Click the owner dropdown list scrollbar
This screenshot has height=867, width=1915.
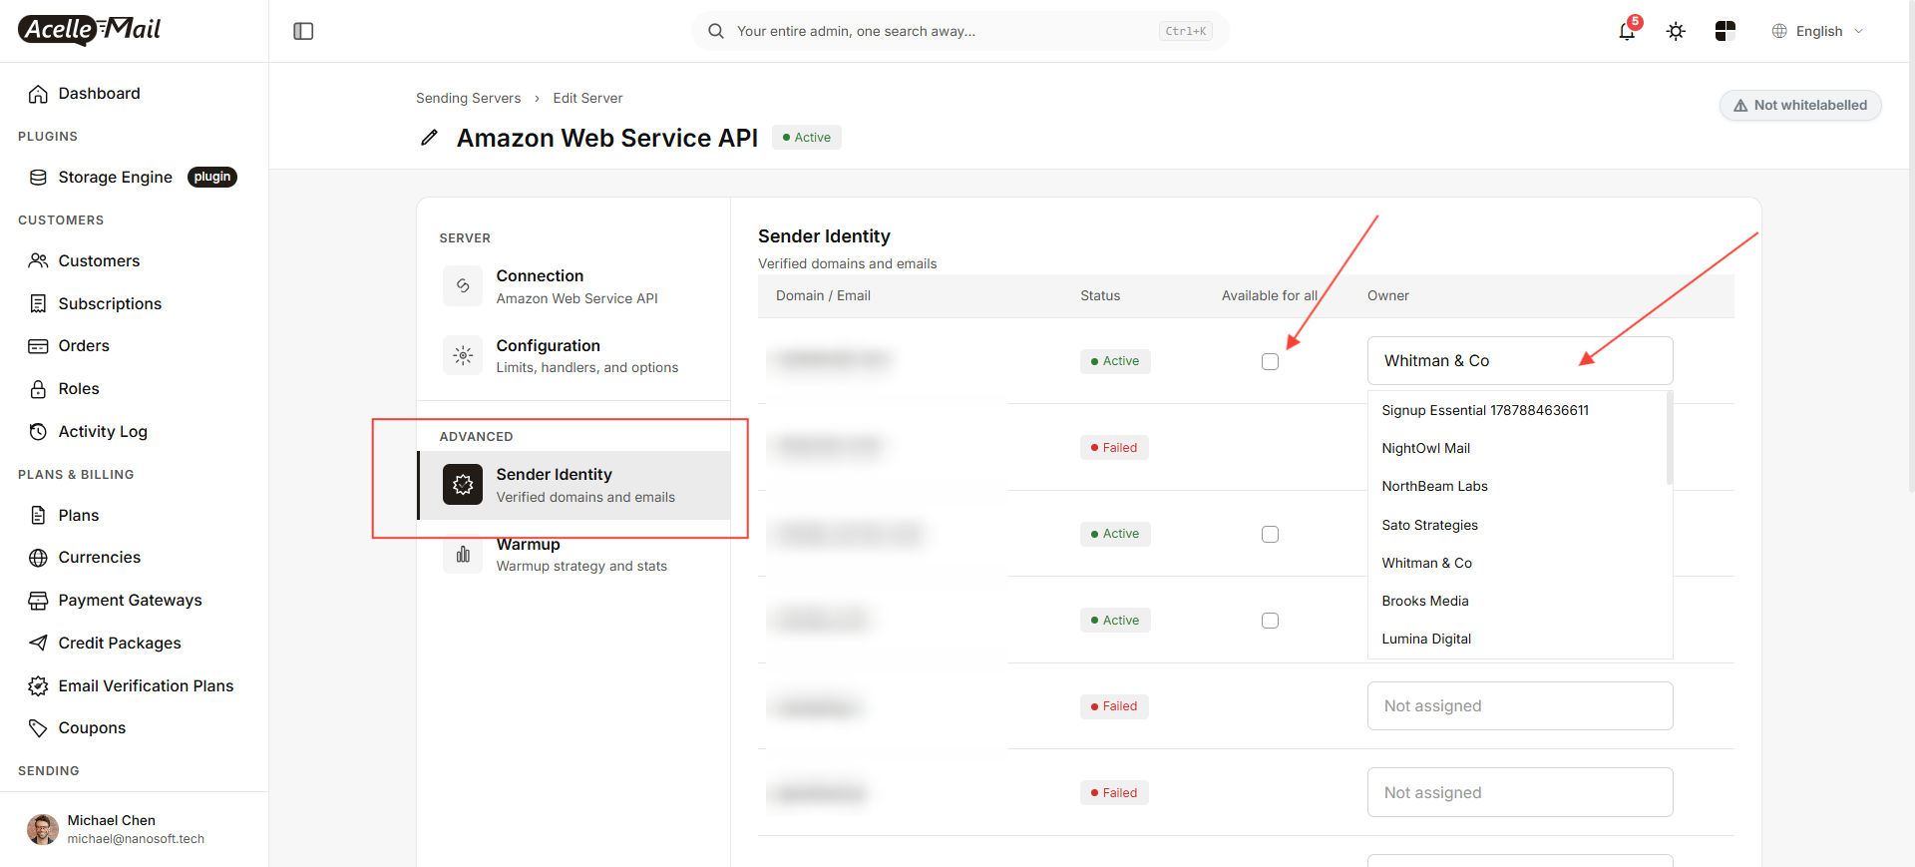(x=1670, y=439)
